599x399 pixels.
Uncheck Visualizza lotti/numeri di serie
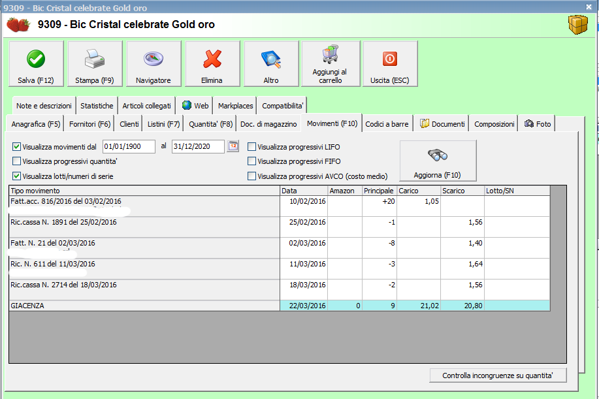16,176
